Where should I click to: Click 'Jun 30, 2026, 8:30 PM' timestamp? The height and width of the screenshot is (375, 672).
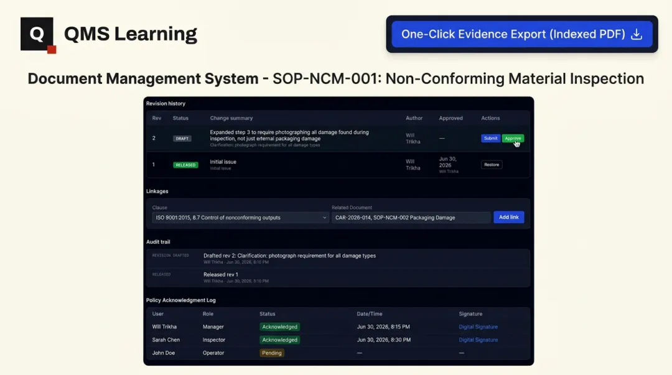pyautogui.click(x=383, y=340)
